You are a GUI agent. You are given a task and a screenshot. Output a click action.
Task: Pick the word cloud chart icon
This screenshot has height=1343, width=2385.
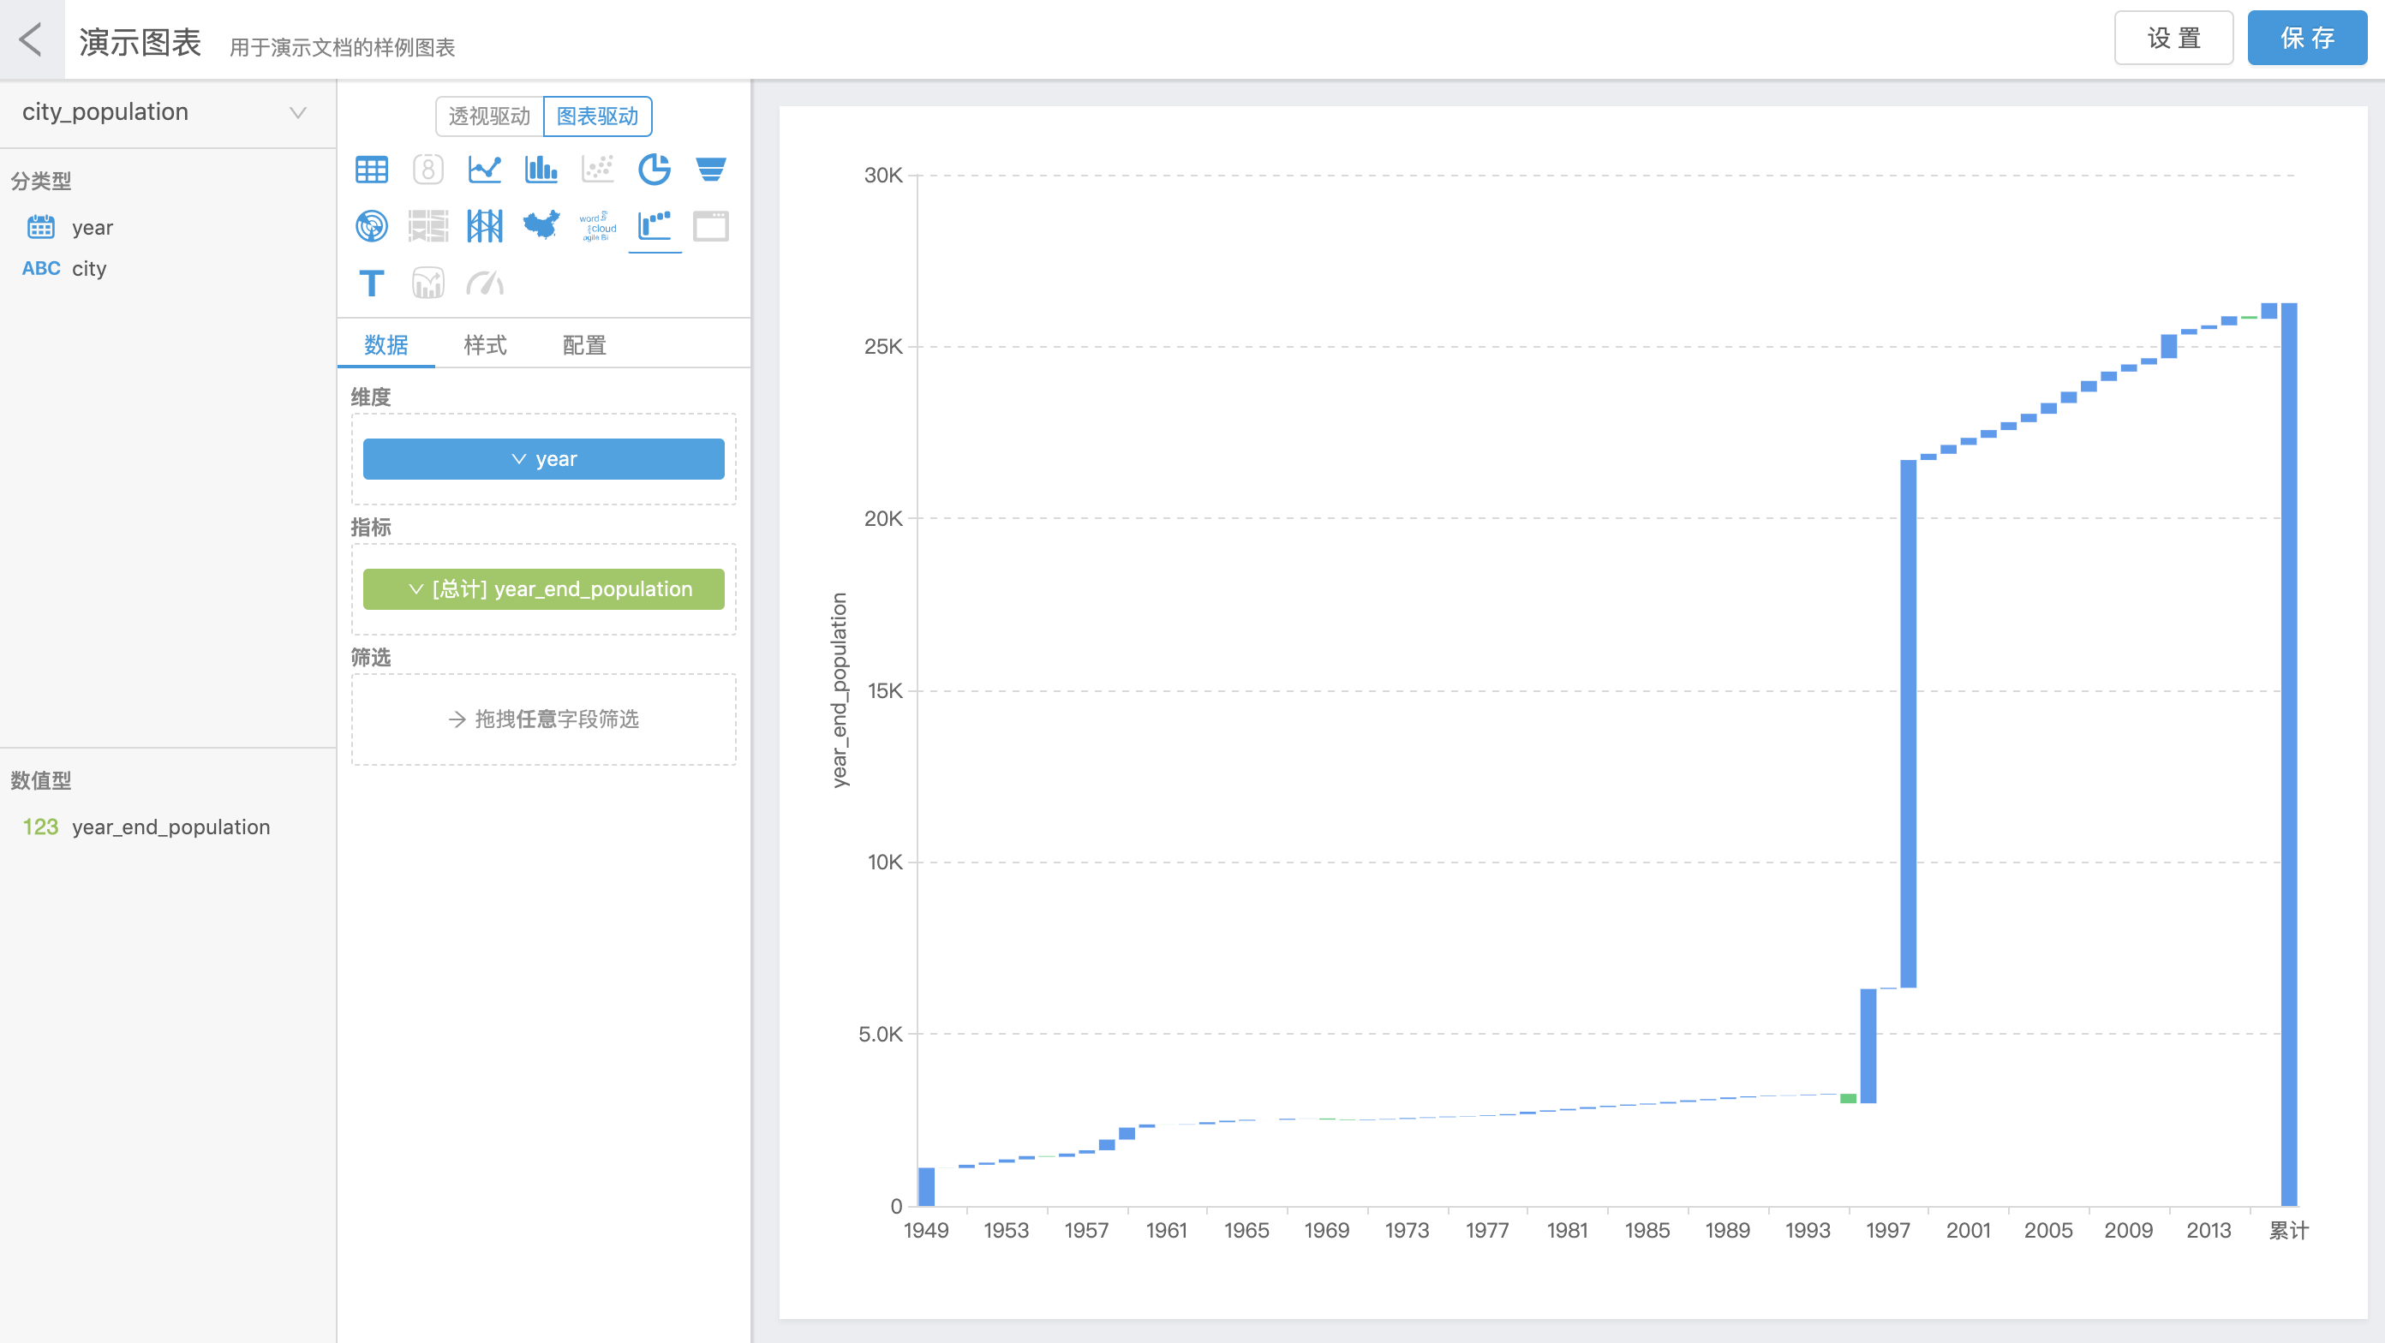(597, 226)
